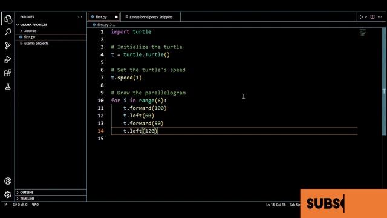The width and height of the screenshot is (387, 218).
Task: Click the orange SUBS subscribe banner
Action: pyautogui.click(x=343, y=203)
